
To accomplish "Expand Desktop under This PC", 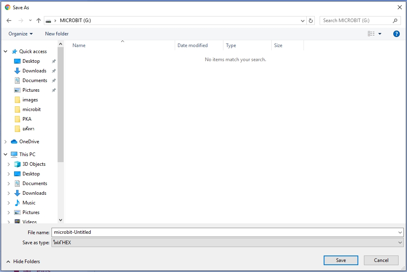I will tap(8, 174).
